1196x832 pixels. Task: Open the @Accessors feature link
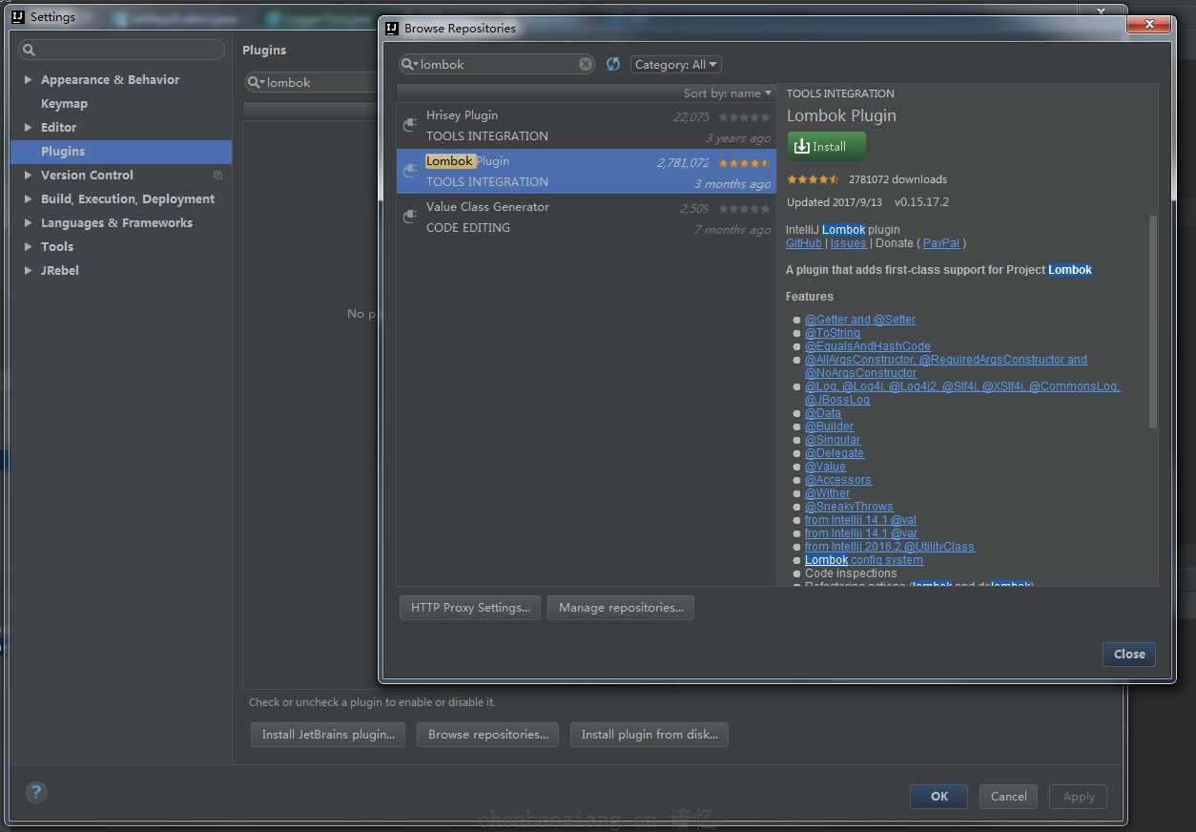pos(838,480)
